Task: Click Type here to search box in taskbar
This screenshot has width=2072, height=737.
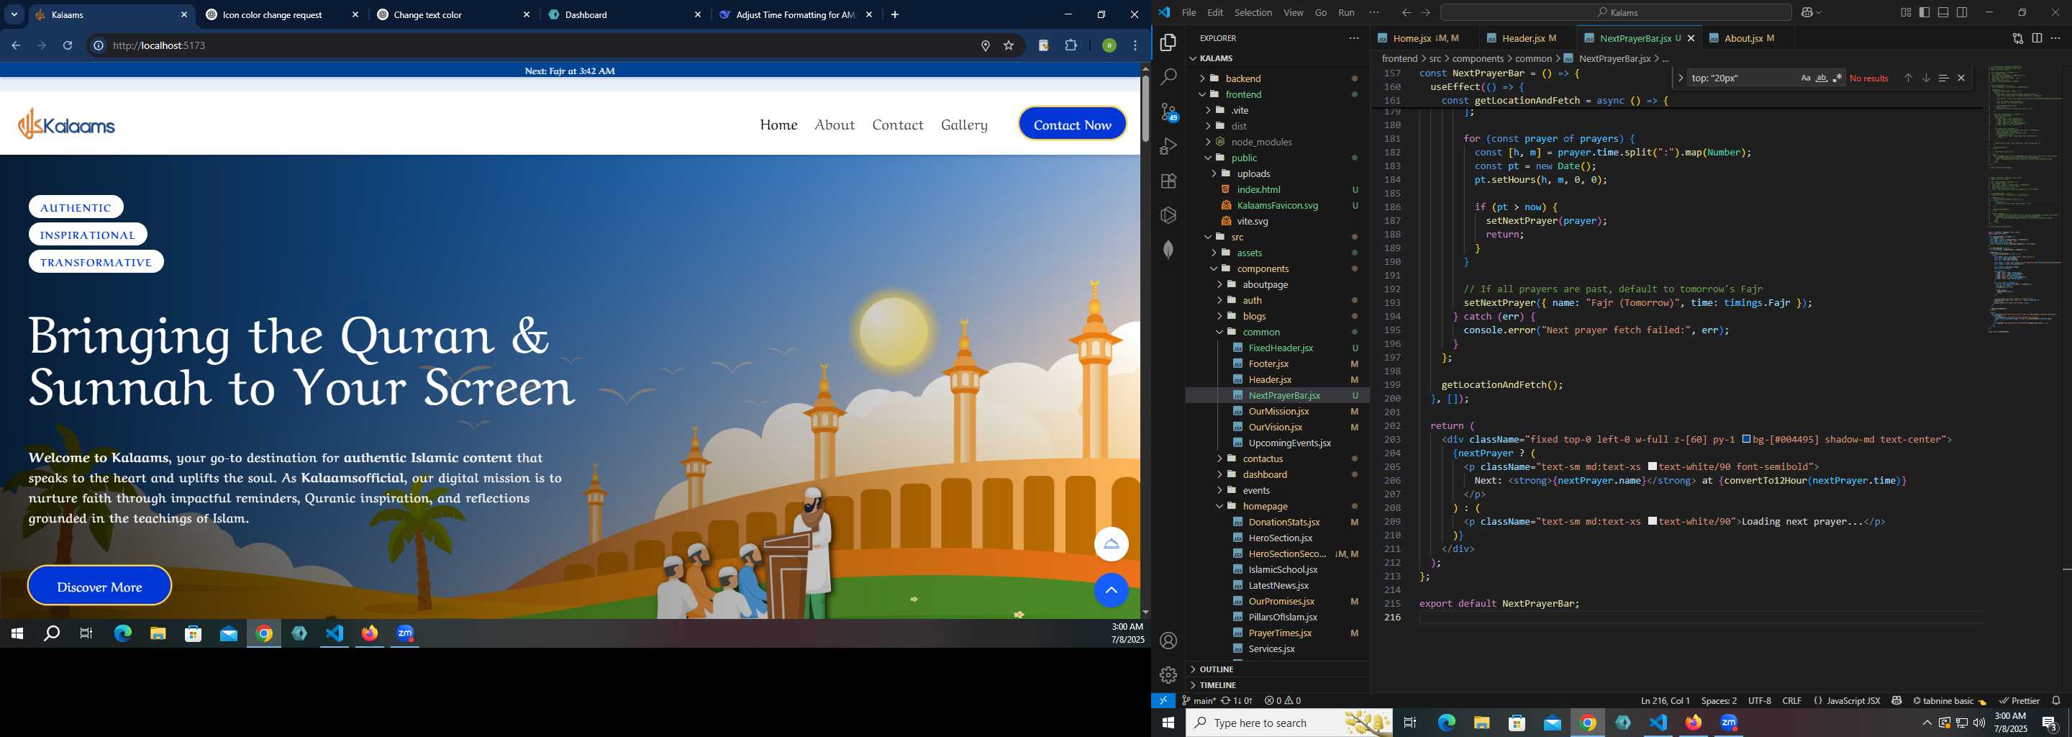Action: 1289,723
